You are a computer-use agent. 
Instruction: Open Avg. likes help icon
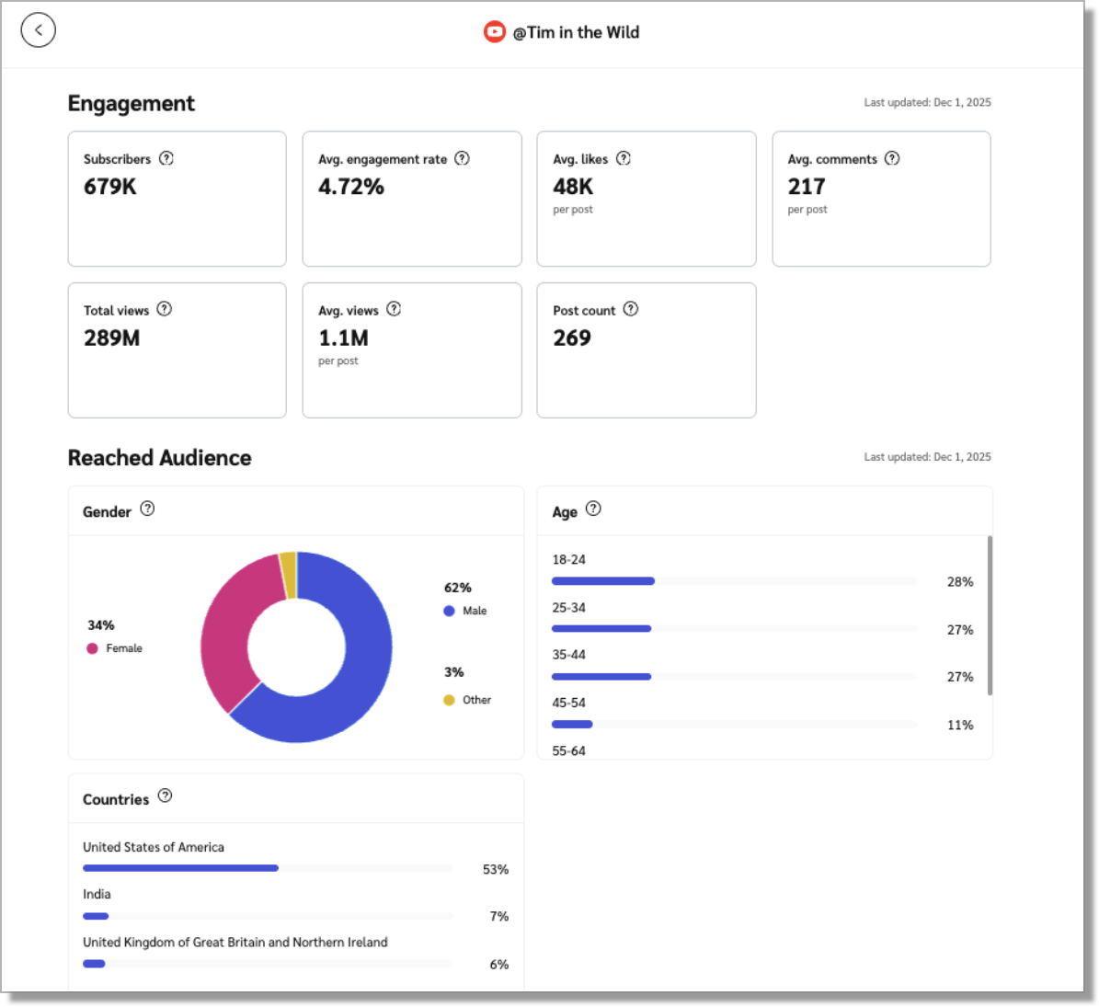coord(624,158)
